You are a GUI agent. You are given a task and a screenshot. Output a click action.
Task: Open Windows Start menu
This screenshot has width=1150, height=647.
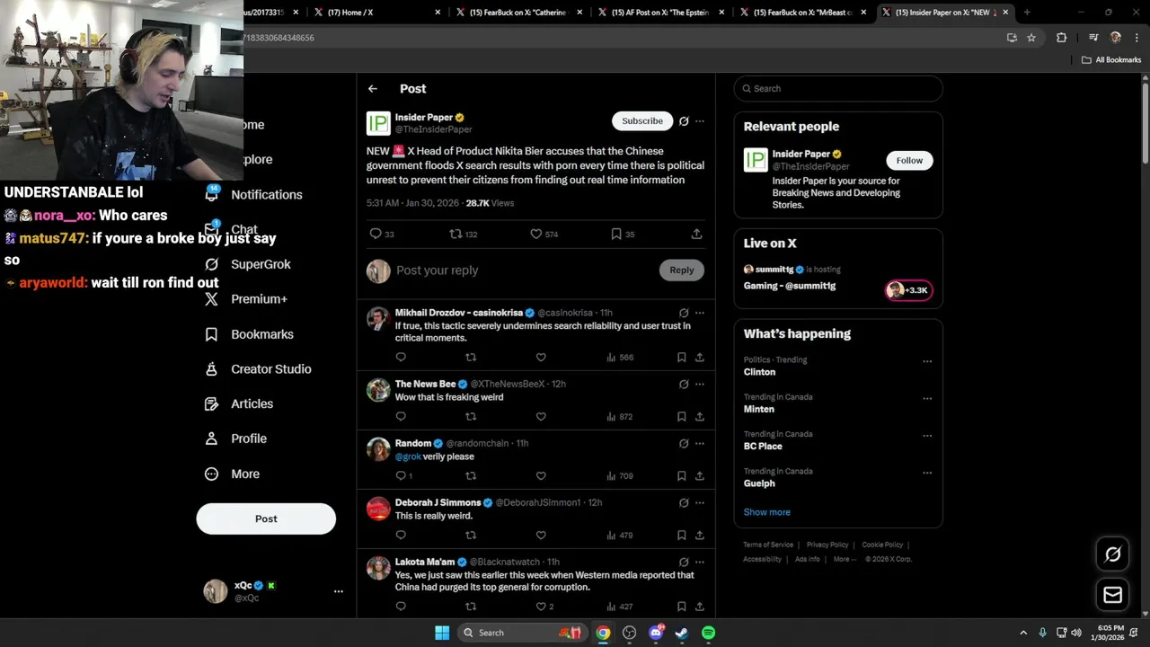442,633
